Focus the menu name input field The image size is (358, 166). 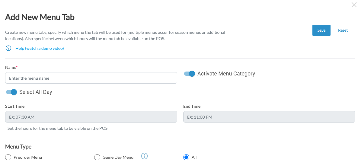click(91, 78)
